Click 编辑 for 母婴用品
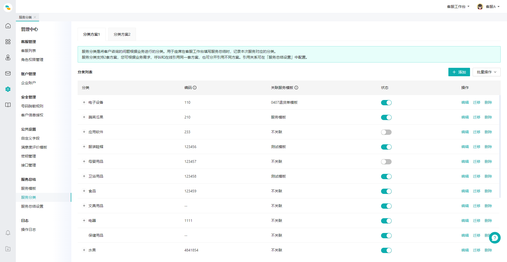The height and width of the screenshot is (262, 507). [465, 161]
